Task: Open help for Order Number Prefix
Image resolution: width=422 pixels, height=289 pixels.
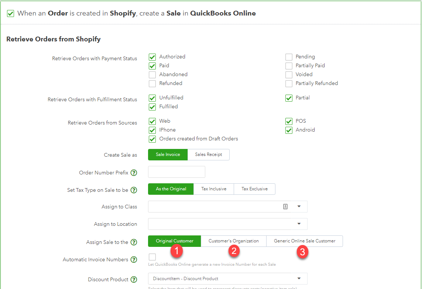Action: [x=134, y=173]
